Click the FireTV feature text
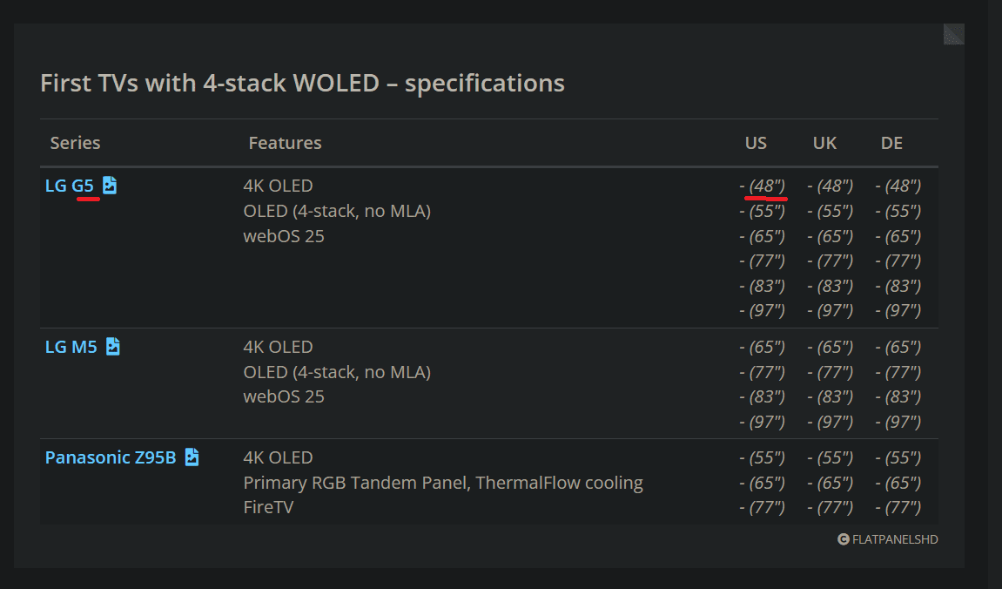This screenshot has width=1002, height=589. (268, 507)
